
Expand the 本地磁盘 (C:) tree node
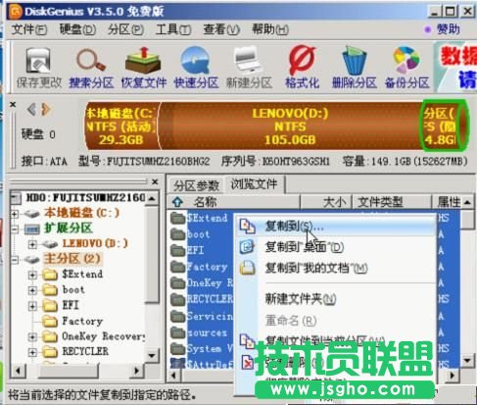point(15,214)
